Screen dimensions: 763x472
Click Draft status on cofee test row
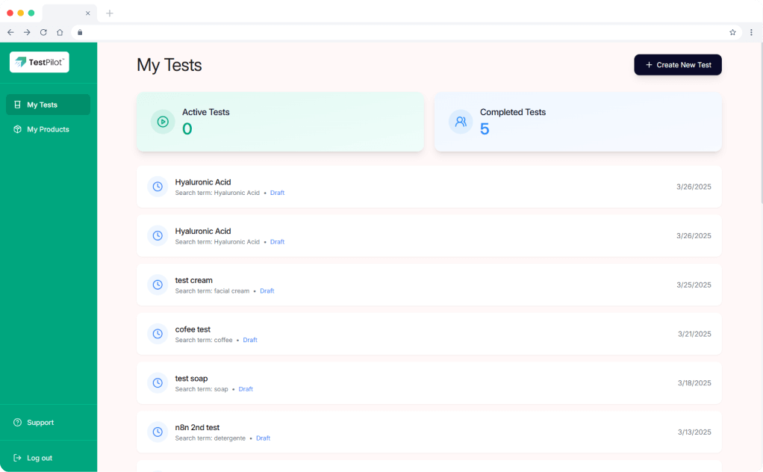(250, 340)
